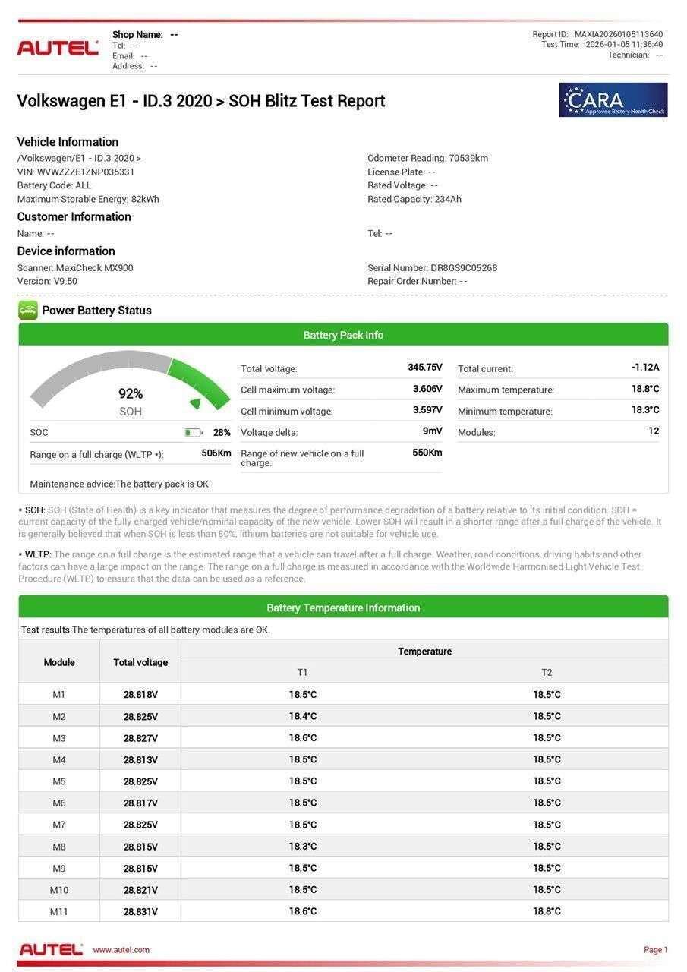Click the Odometer Reading 70539km text
Viewport: 687px width, 972px height.
tap(427, 159)
